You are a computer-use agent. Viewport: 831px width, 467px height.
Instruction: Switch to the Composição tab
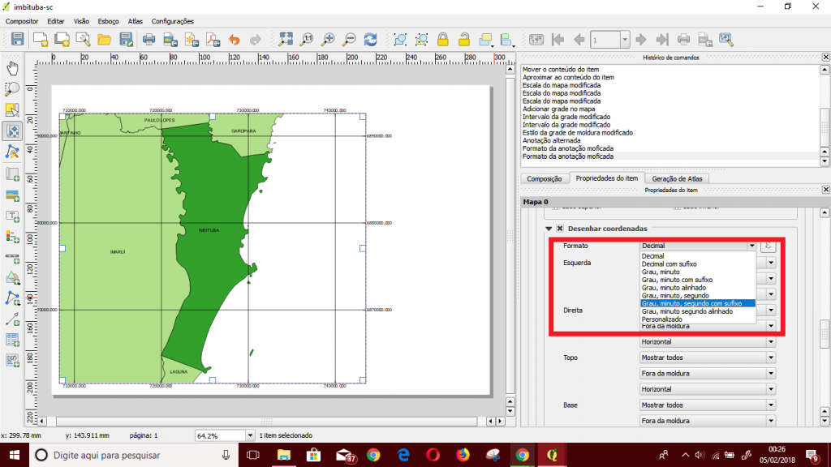coord(545,178)
